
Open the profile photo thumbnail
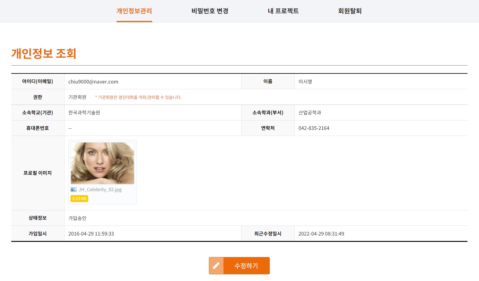[x=102, y=163]
